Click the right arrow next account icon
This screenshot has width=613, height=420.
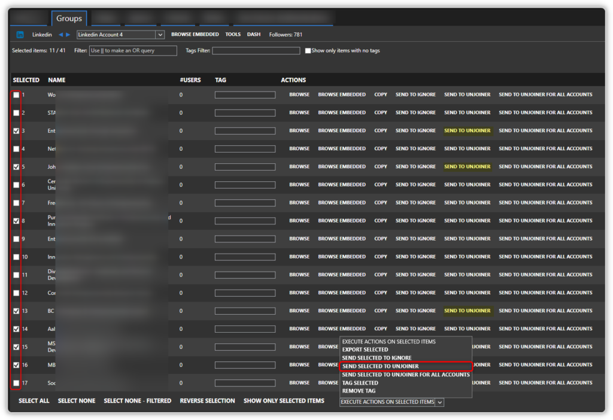[x=68, y=35]
